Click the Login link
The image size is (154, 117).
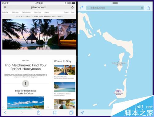pos(73,12)
